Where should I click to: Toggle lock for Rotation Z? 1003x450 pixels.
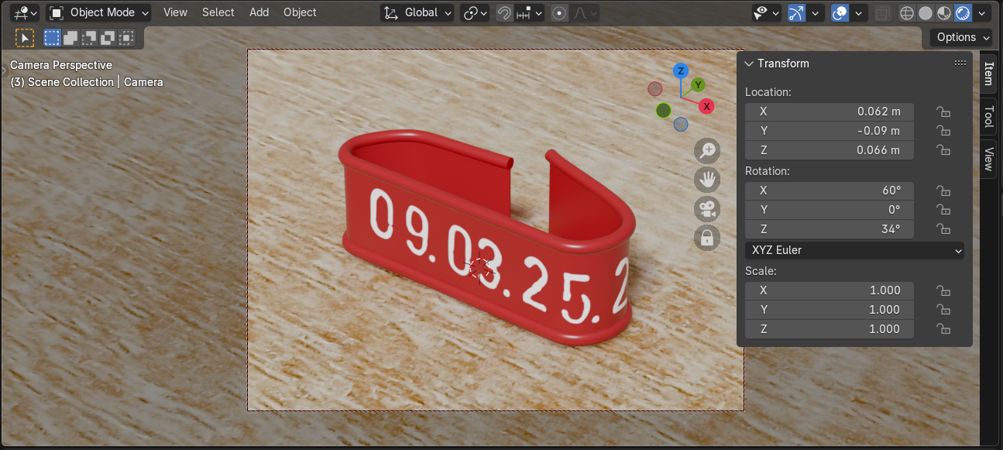[x=943, y=229]
